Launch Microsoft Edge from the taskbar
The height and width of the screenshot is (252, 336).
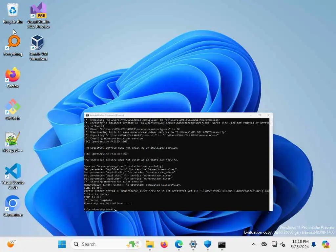coord(178,244)
